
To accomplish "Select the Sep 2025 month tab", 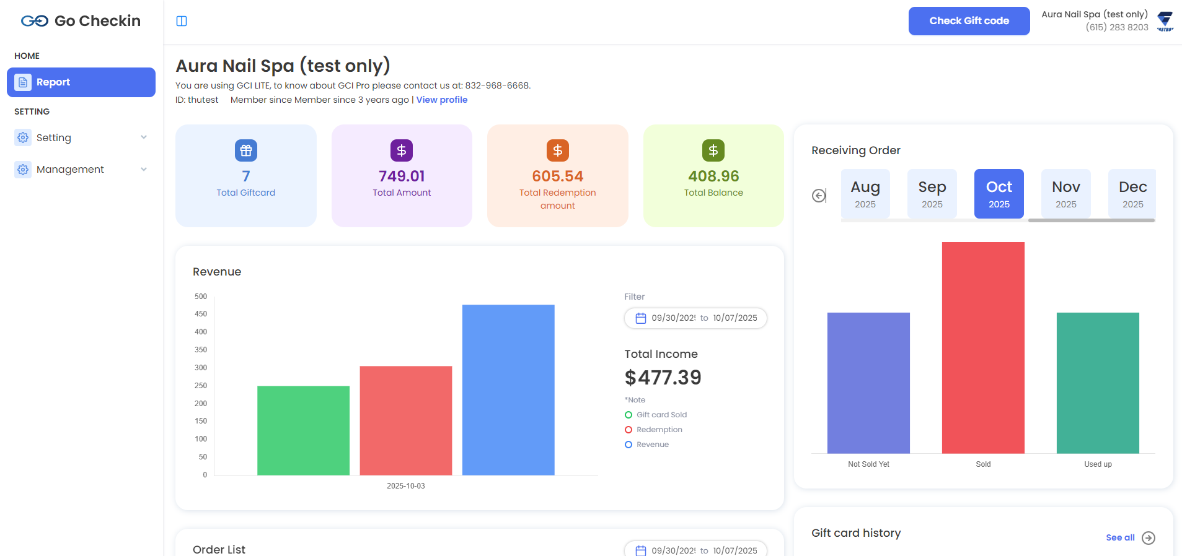I will (x=932, y=194).
